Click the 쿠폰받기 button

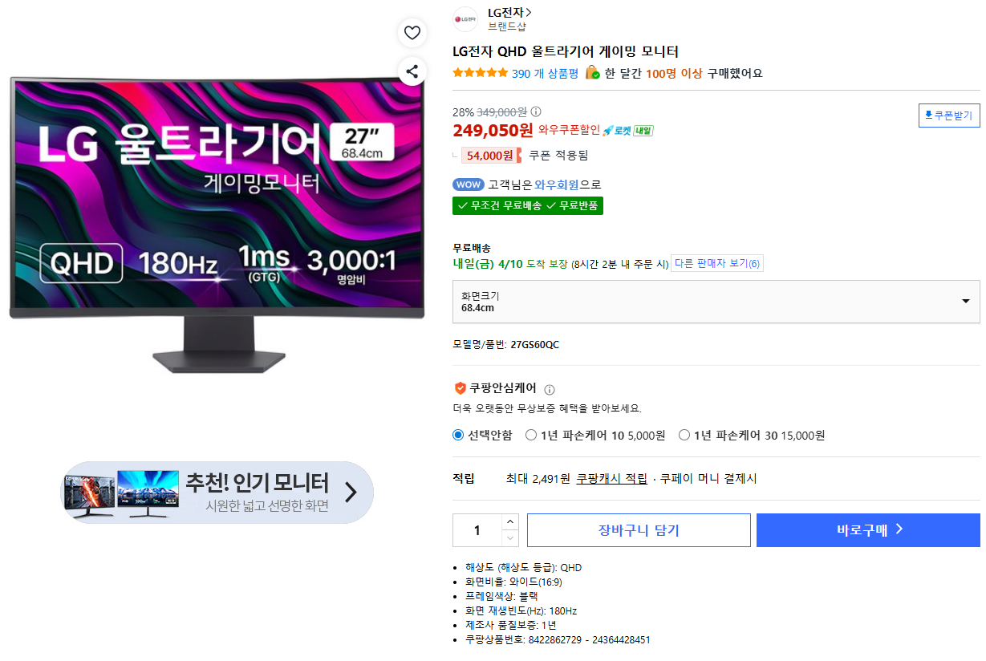pos(949,116)
